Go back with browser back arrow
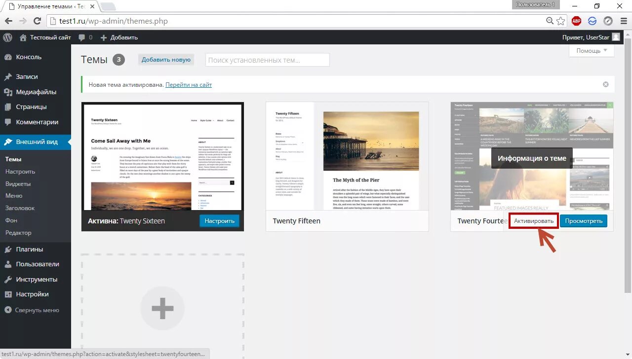 8,21
